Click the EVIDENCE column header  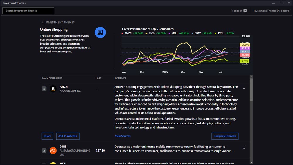pos(120,78)
